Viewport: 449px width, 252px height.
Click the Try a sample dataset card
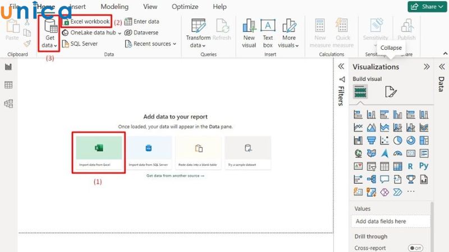(x=248, y=152)
